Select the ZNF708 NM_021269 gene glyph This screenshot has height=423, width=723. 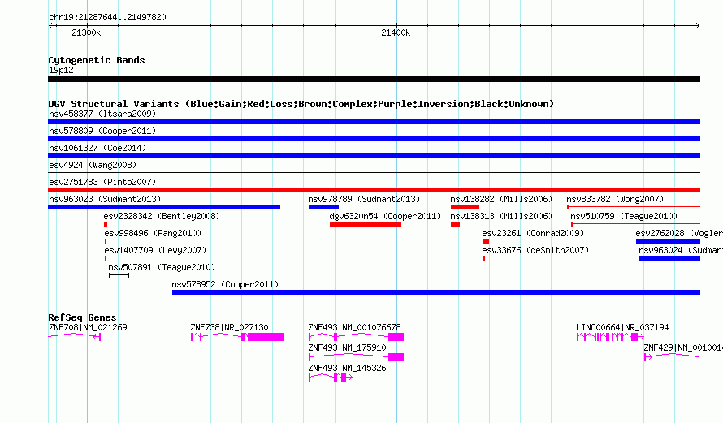[x=74, y=337]
